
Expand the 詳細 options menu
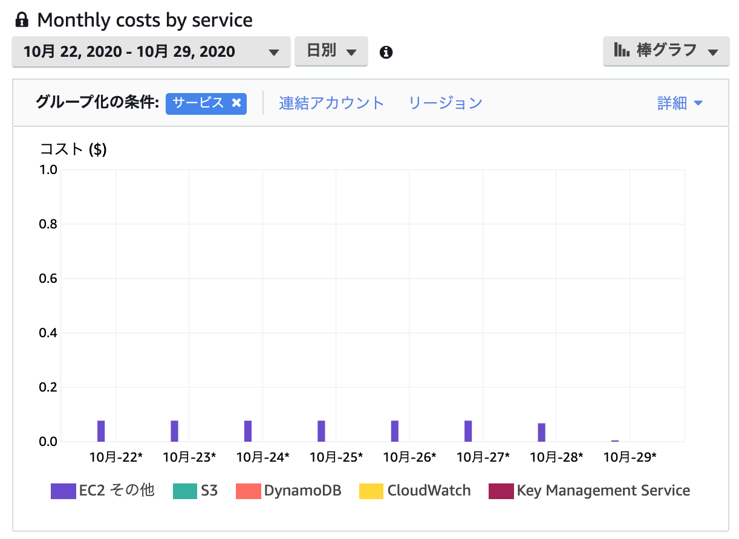point(680,103)
